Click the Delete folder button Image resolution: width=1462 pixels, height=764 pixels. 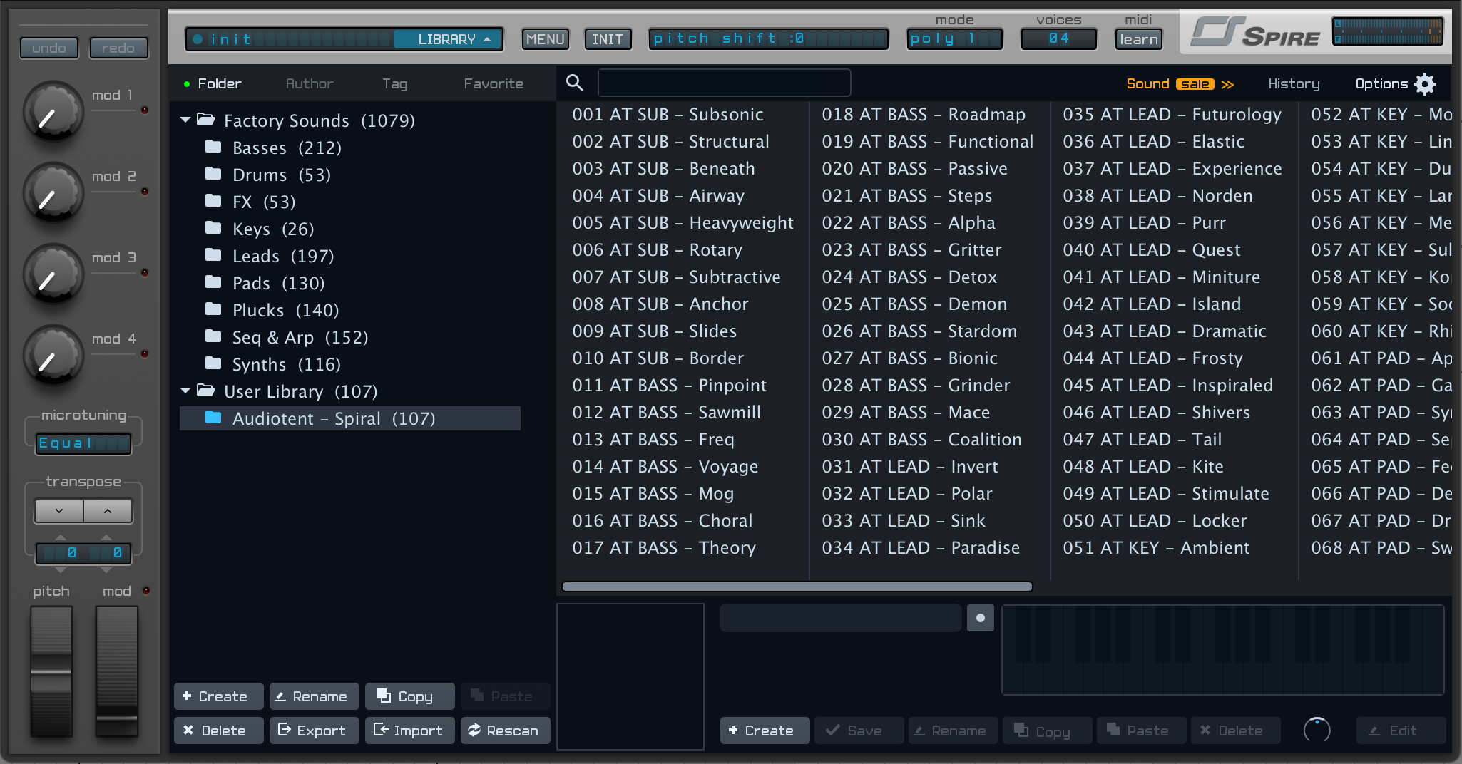click(x=218, y=731)
